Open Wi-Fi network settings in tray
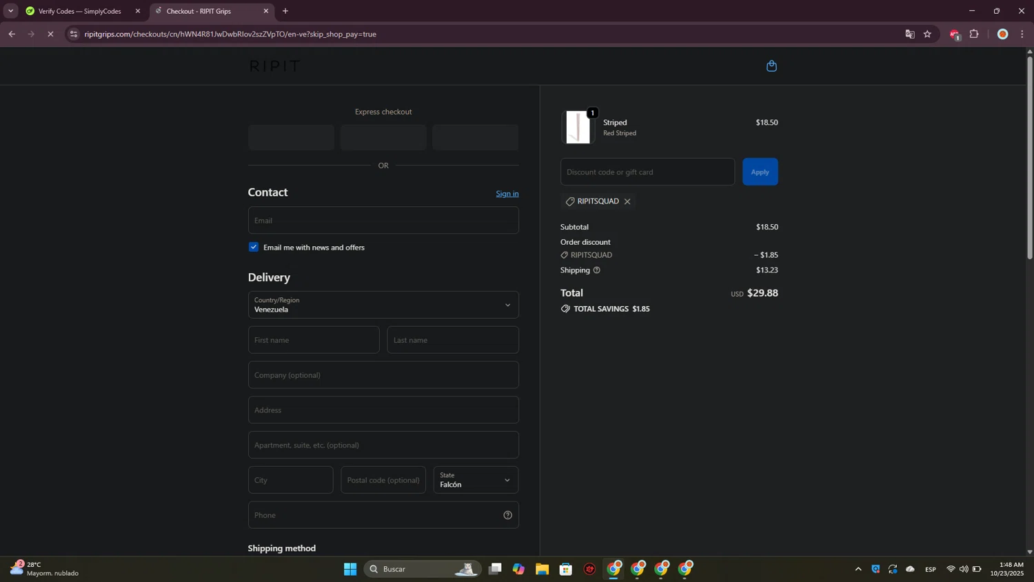The height and width of the screenshot is (582, 1034). [x=951, y=569]
